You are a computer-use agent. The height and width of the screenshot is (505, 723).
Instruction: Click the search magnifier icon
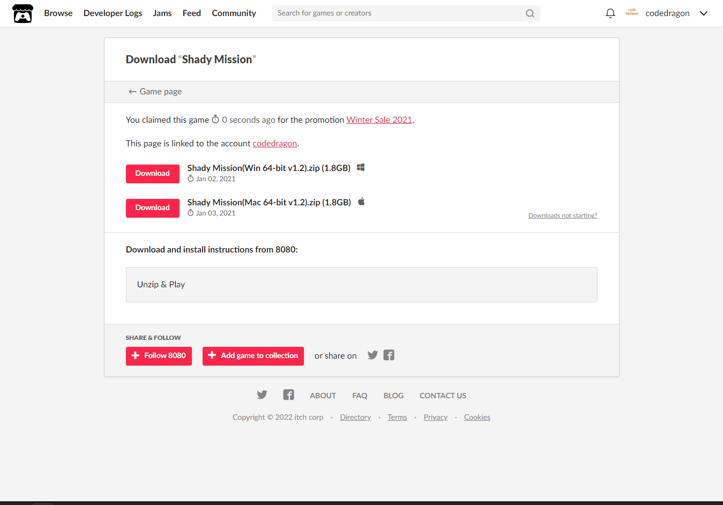click(530, 13)
